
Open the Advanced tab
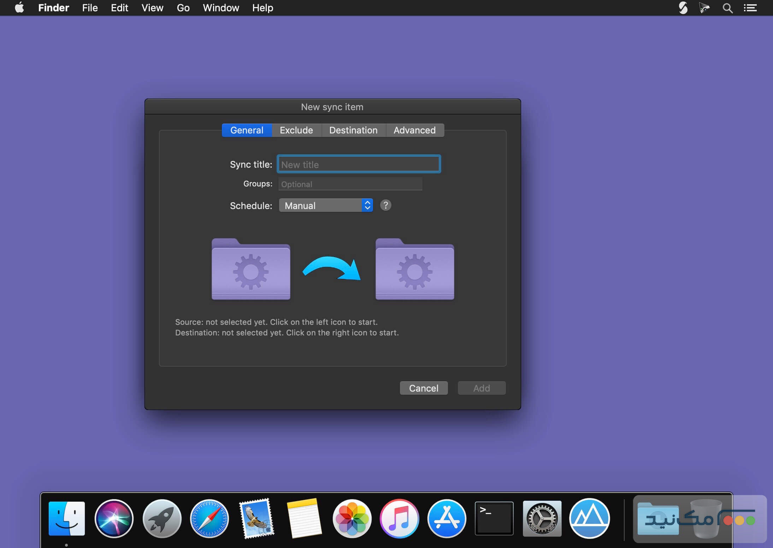414,130
